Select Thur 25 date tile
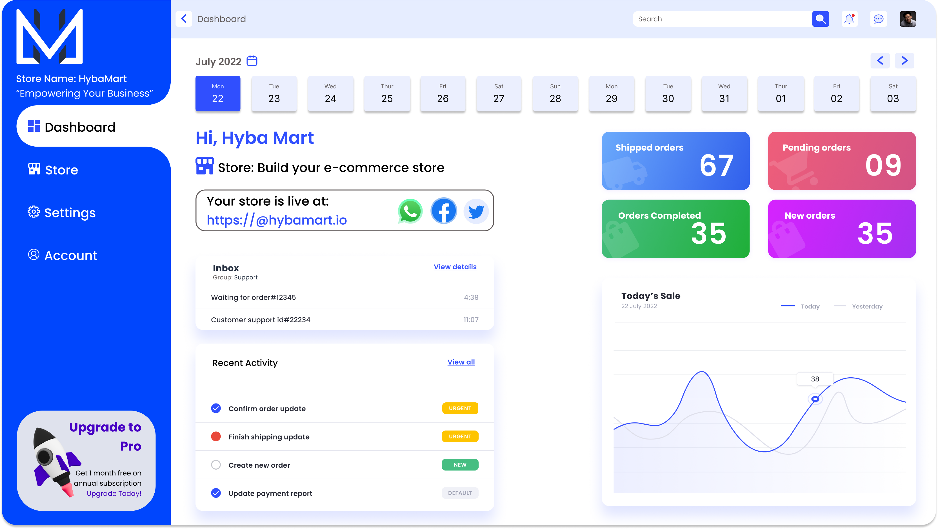The image size is (938, 529). pyautogui.click(x=387, y=93)
